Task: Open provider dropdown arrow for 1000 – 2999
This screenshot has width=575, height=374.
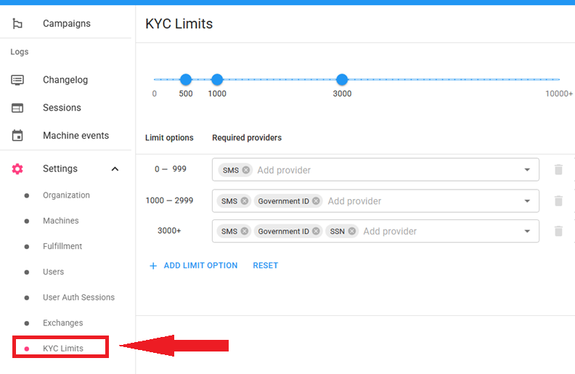Action: click(527, 201)
